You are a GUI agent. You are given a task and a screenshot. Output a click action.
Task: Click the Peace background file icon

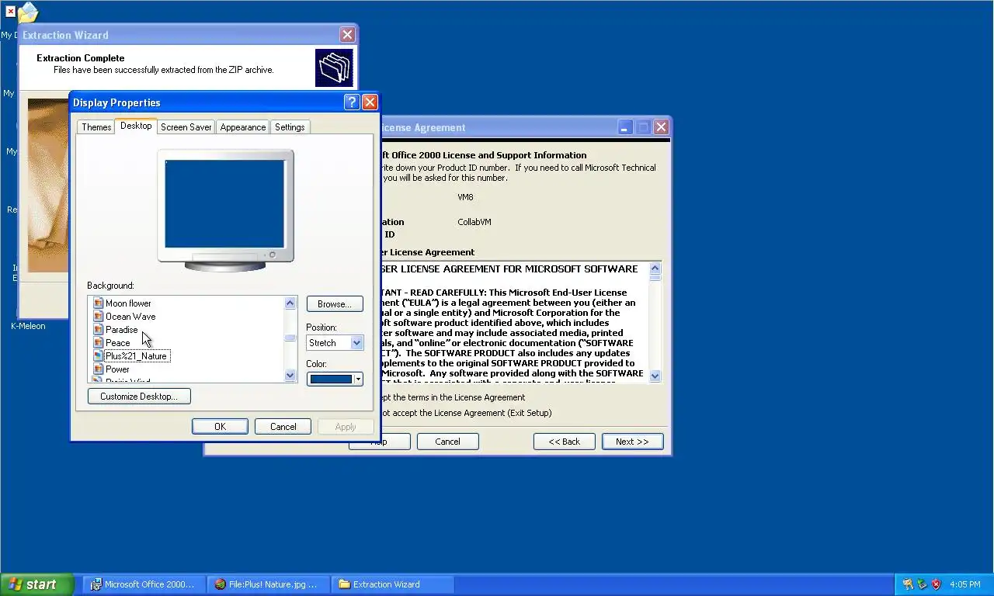point(99,343)
